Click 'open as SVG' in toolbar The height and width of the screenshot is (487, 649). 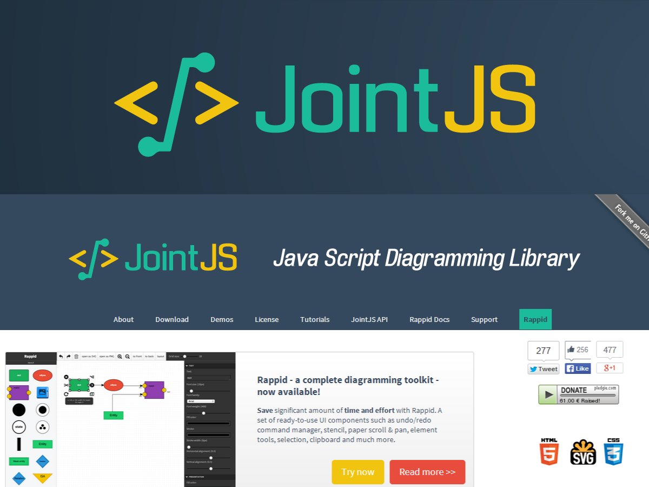pyautogui.click(x=89, y=356)
